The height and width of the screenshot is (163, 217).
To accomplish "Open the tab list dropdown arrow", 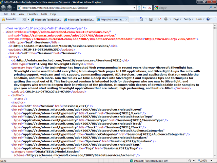I will click(x=28, y=20).
